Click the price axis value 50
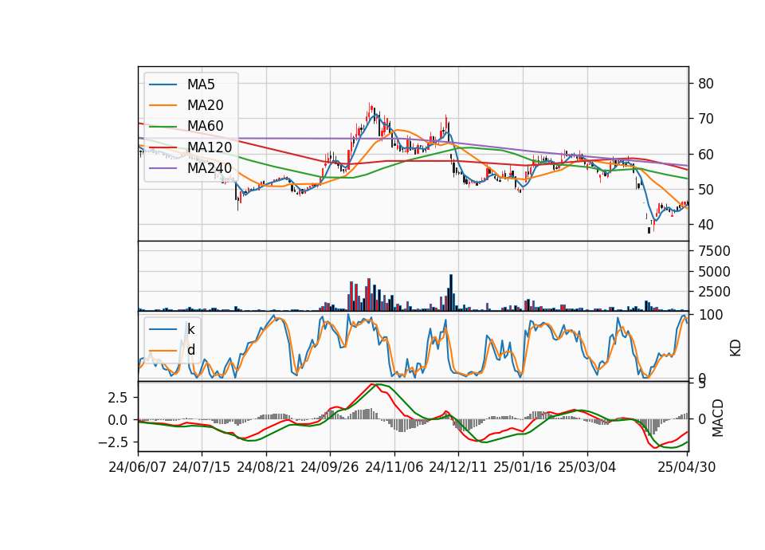The width and height of the screenshot is (765, 550). click(706, 190)
